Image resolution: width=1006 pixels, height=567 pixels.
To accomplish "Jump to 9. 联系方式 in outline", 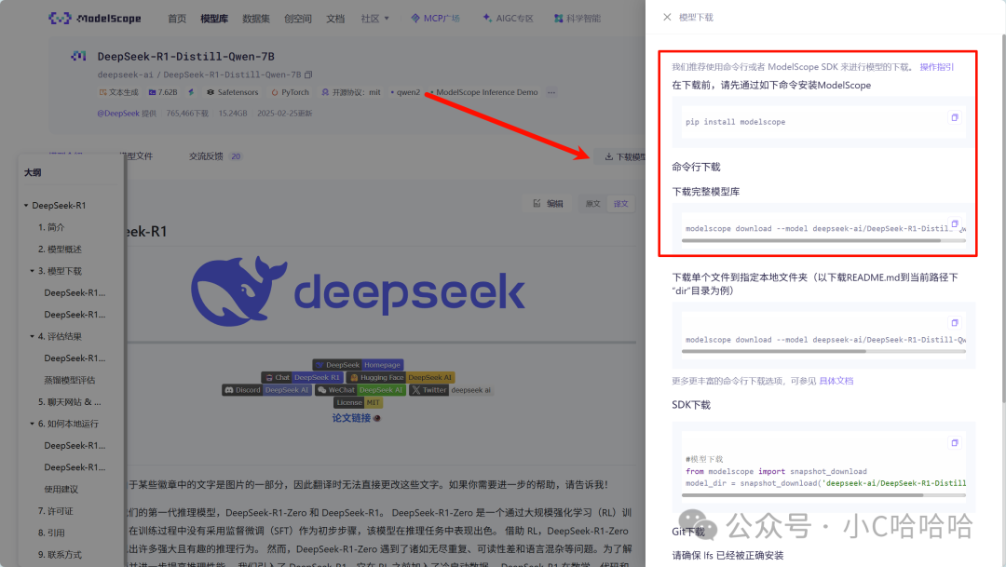I will tap(60, 554).
